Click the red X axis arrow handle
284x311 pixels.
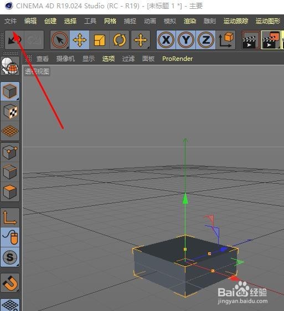(x=234, y=279)
